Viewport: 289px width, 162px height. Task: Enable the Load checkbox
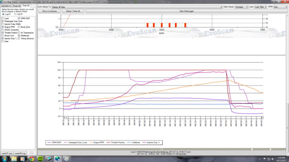(3, 18)
